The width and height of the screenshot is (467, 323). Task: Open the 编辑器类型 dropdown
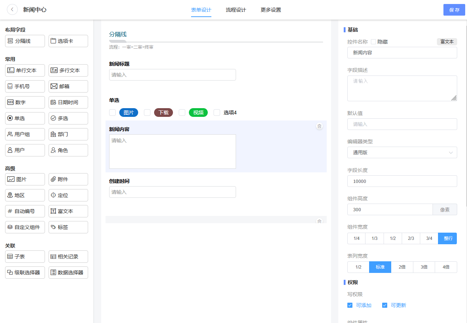point(402,152)
